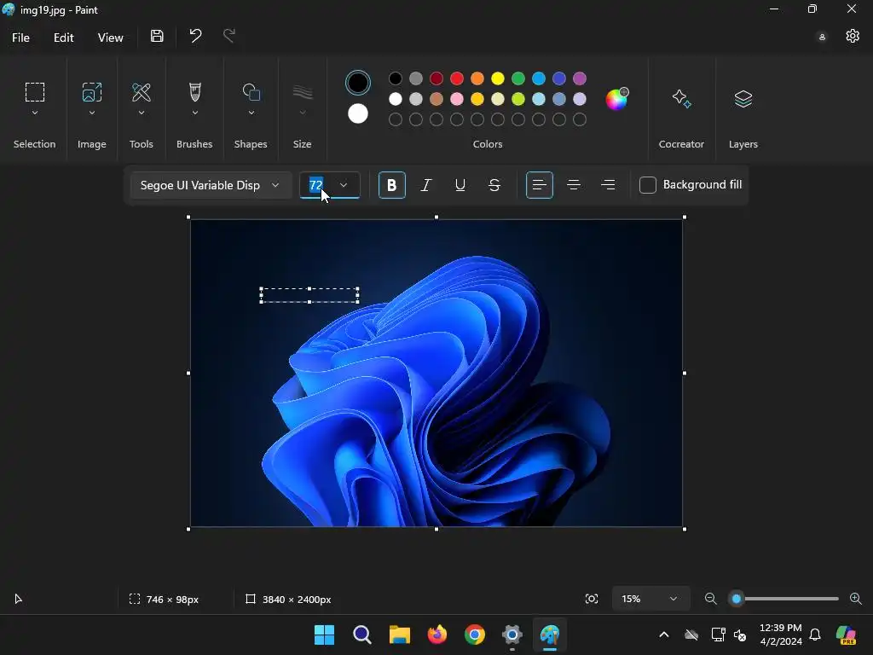Image resolution: width=873 pixels, height=655 pixels.
Task: Click inside the dashed text box on canvas
Action: [309, 295]
